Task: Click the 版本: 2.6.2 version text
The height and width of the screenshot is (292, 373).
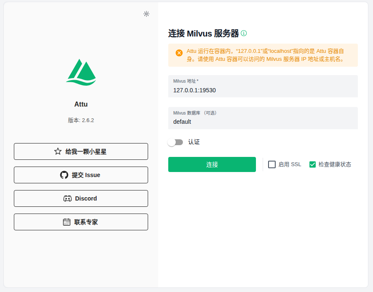Action: pos(81,120)
